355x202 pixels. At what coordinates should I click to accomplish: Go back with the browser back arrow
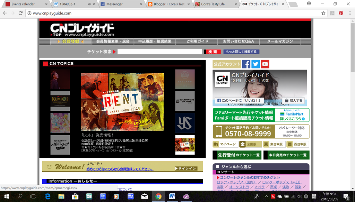tap(5, 13)
